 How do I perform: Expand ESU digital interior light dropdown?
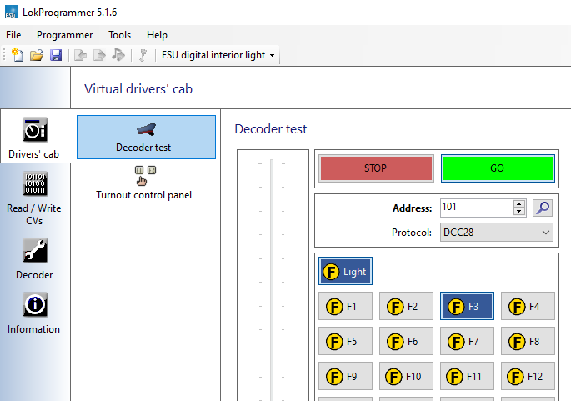point(218,55)
